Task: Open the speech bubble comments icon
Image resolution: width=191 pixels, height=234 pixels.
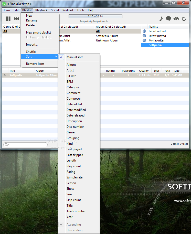Action: tap(168, 19)
